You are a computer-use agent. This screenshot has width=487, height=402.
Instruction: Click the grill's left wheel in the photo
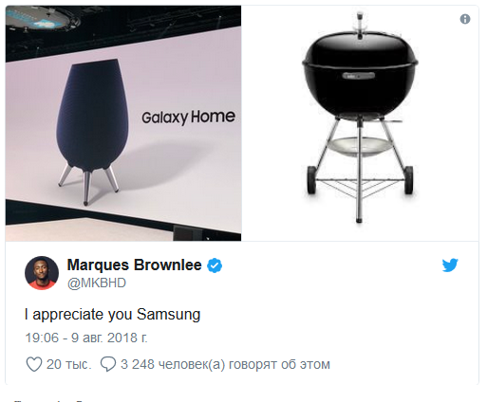pyautogui.click(x=311, y=180)
